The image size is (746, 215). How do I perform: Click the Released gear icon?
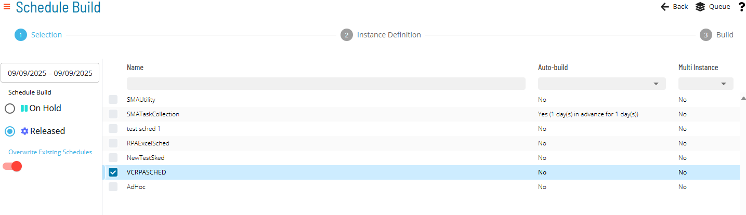[24, 131]
